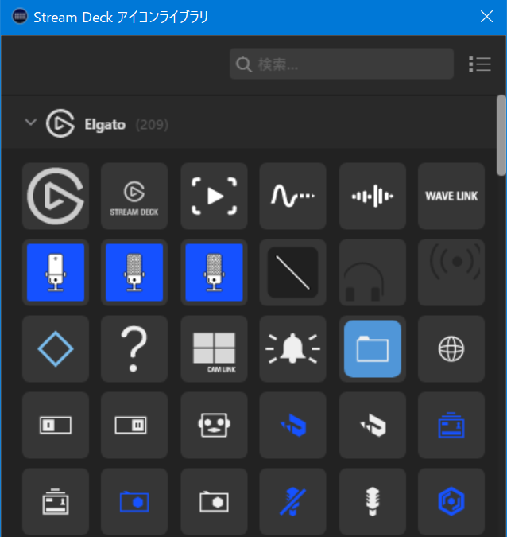Select the blue ID card profile icon

[x=451, y=425]
